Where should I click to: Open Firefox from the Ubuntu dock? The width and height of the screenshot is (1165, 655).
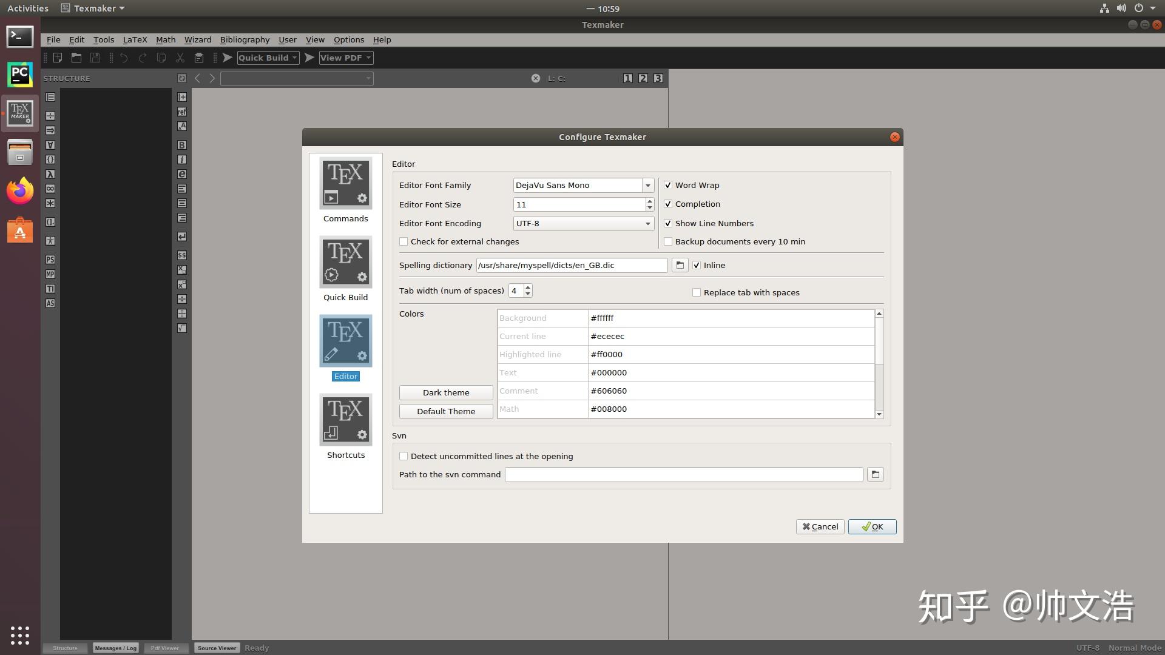pos(20,191)
